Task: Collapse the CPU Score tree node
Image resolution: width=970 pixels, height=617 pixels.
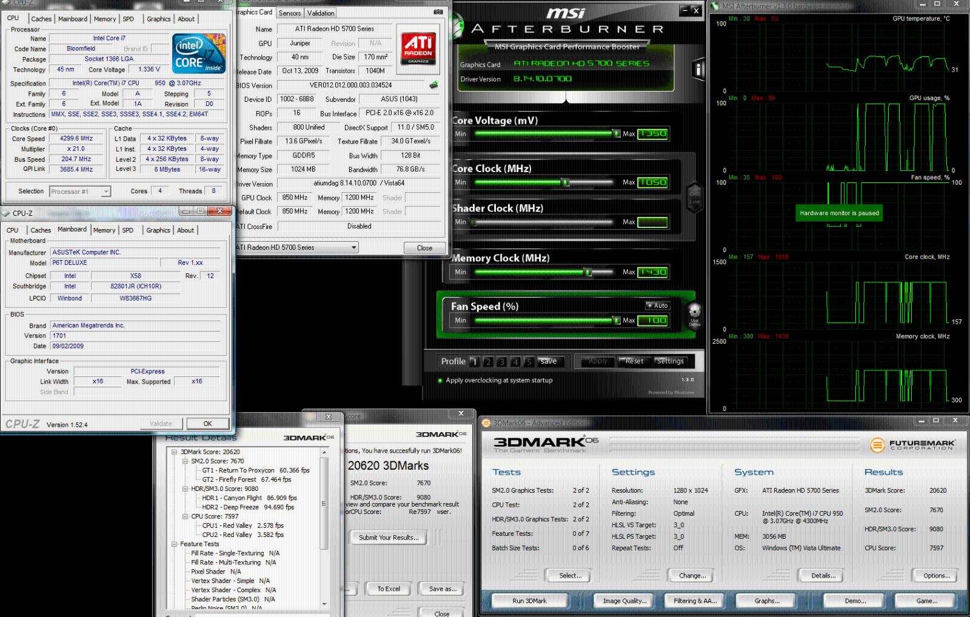Action: click(x=186, y=516)
